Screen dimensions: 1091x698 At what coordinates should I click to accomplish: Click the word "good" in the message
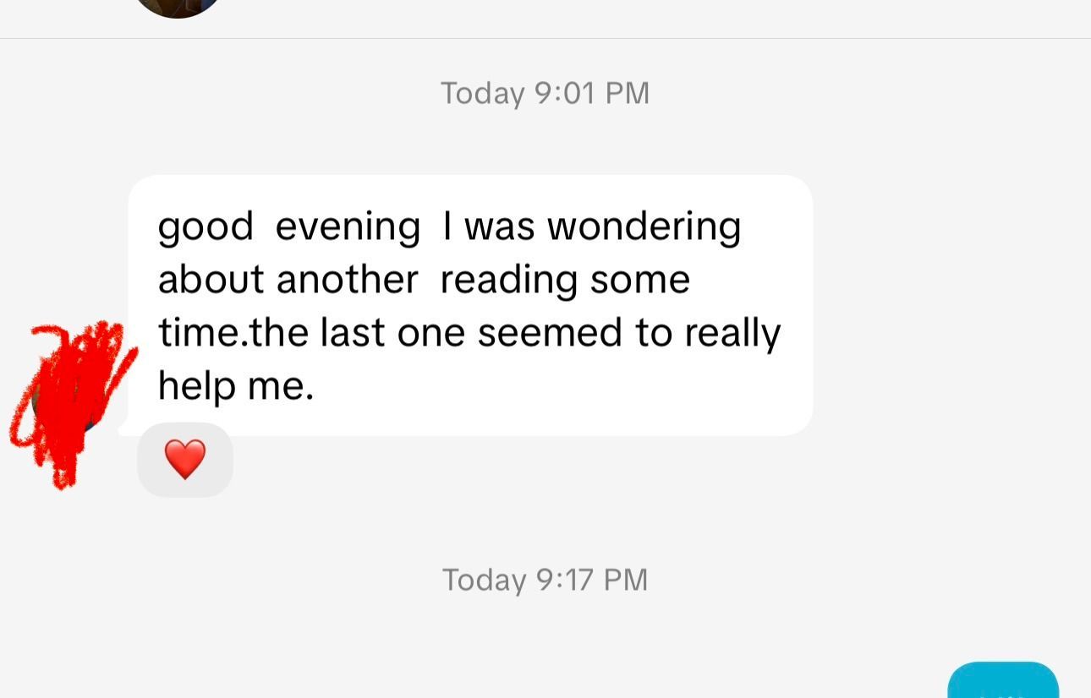[x=206, y=226]
